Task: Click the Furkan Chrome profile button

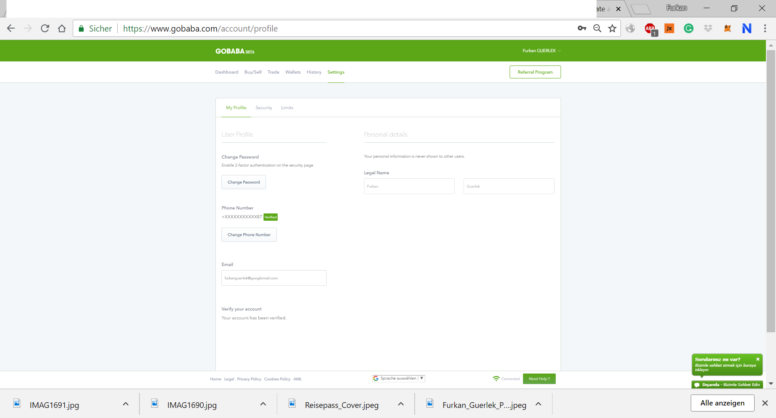Action: (x=677, y=8)
